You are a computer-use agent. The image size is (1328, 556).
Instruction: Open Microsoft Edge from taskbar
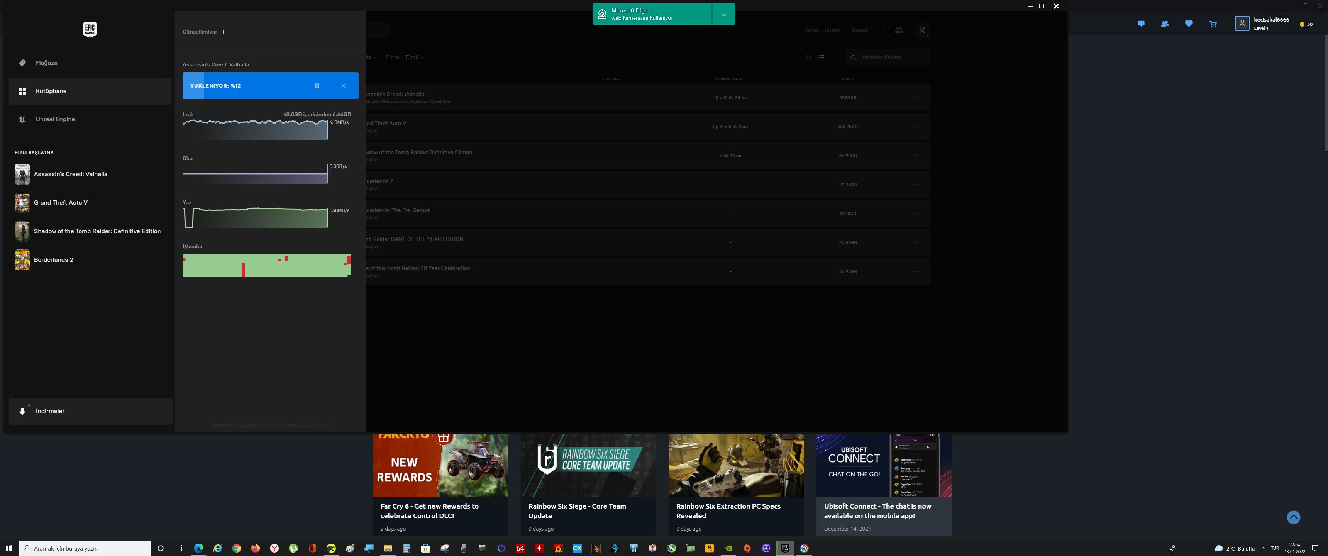point(198,548)
